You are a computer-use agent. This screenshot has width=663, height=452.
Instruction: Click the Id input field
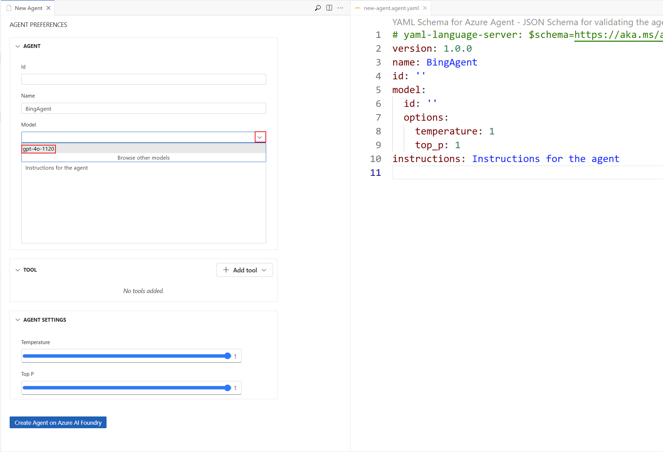(x=143, y=79)
